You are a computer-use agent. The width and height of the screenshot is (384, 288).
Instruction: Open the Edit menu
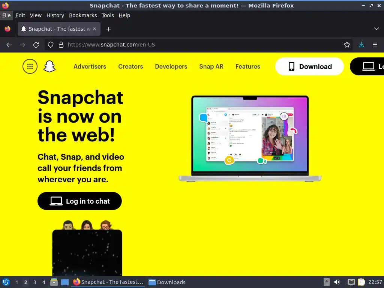[20, 15]
